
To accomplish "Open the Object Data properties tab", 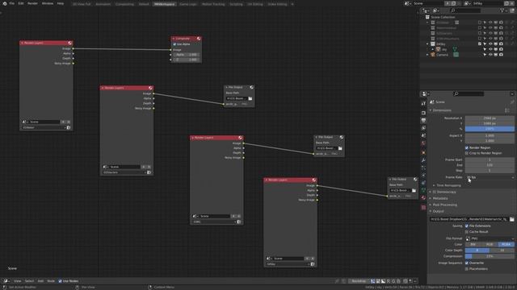I will point(423,190).
